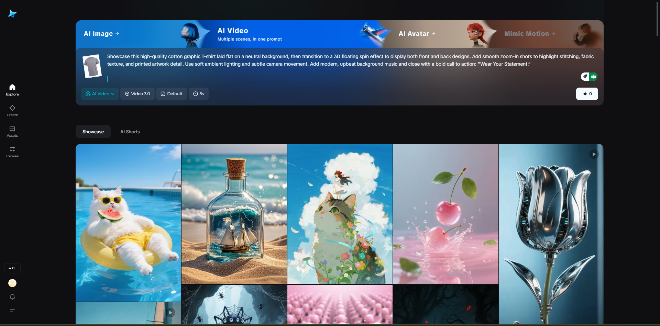660x326 pixels.
Task: Open the pink cherry splash image
Action: [446, 214]
